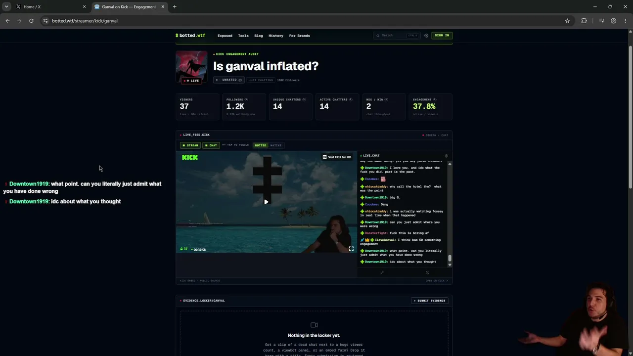Click the 1.2K followers value
The height and width of the screenshot is (356, 633).
[235, 106]
